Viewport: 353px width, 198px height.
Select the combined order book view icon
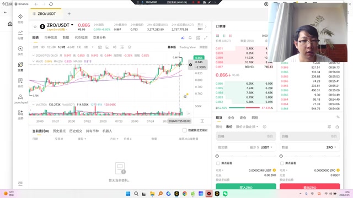pyautogui.click(x=217, y=36)
